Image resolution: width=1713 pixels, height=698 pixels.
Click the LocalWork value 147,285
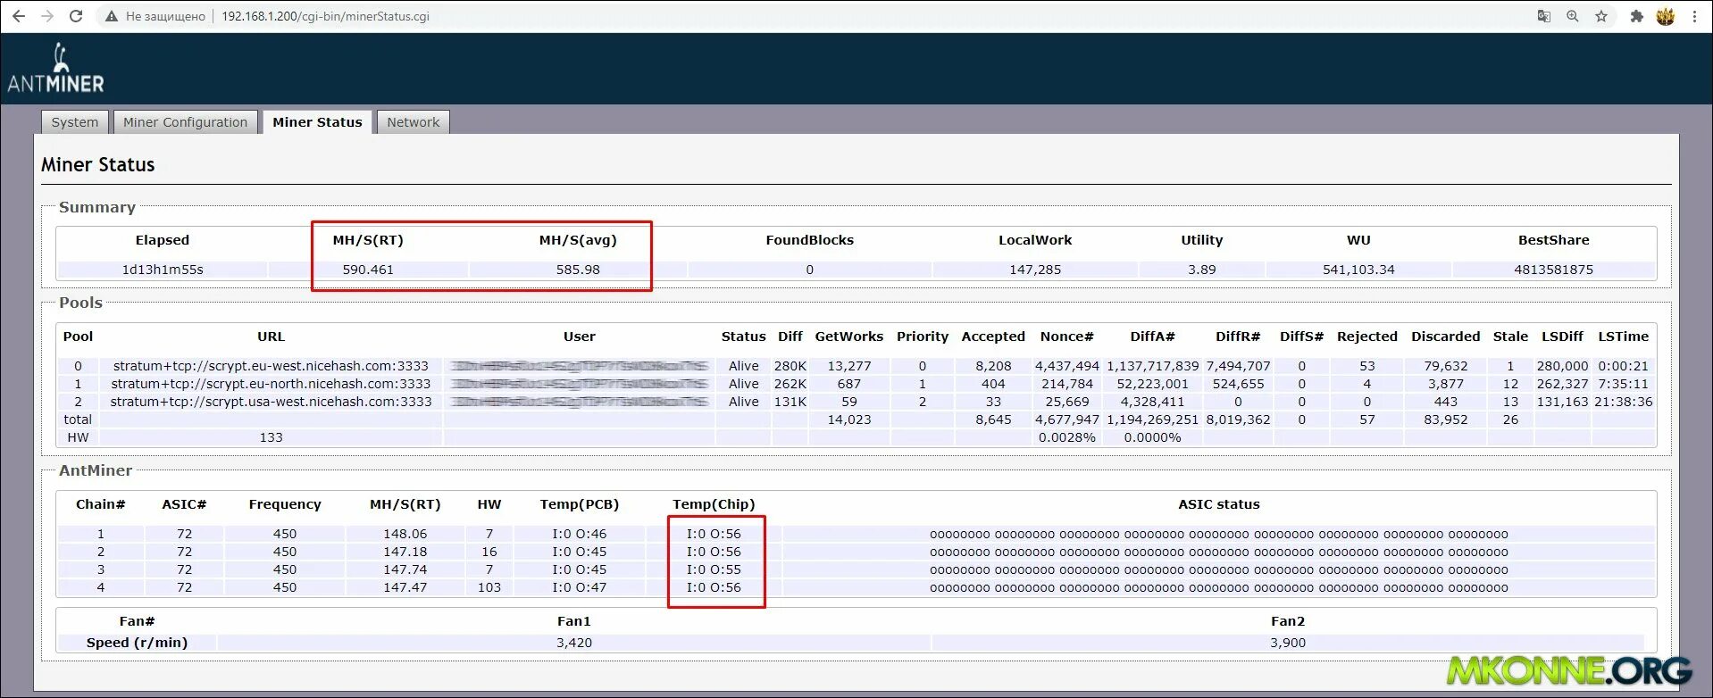(1035, 270)
